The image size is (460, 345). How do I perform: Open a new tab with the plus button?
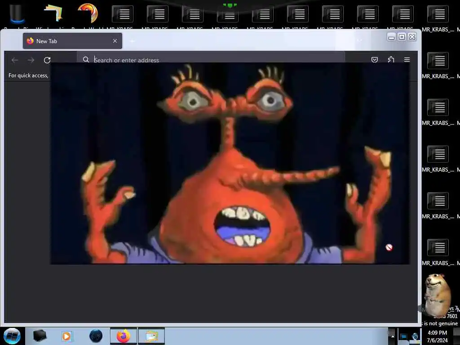(x=133, y=41)
